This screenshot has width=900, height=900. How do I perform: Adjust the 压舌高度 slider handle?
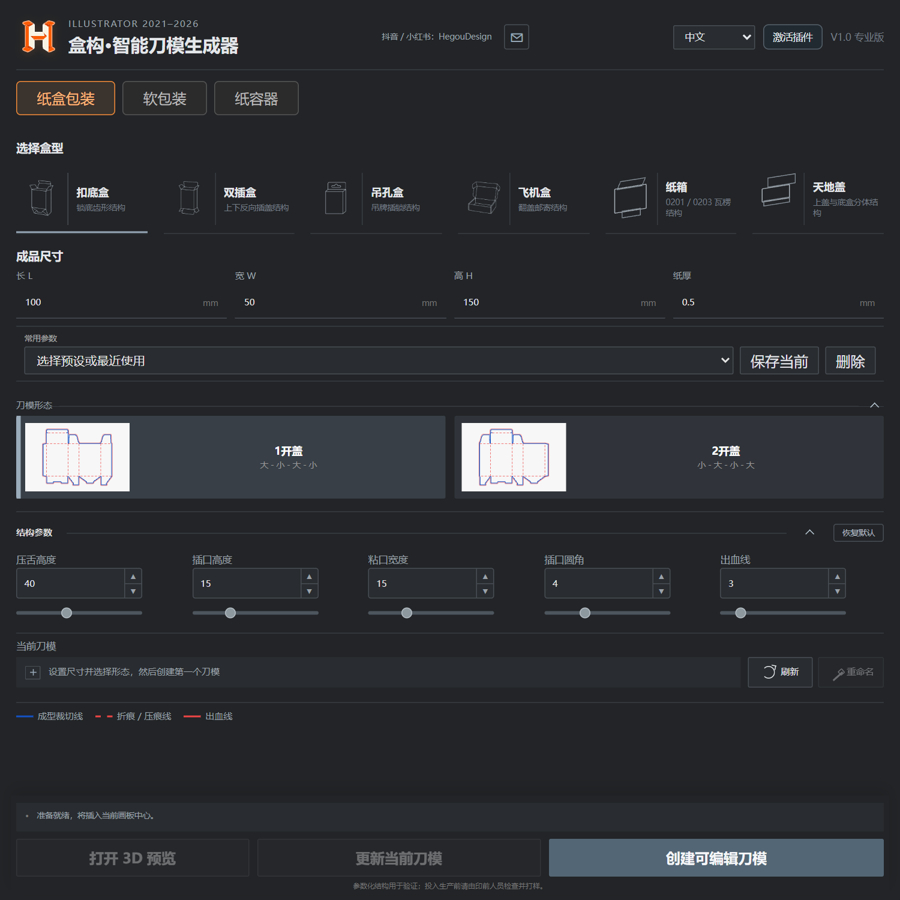(67, 613)
